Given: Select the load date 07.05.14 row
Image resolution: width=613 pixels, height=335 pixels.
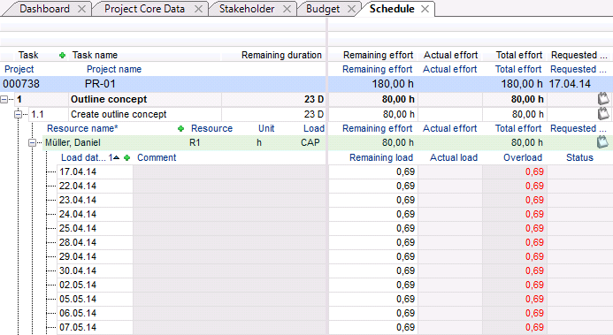Looking at the screenshot, I should point(78,327).
